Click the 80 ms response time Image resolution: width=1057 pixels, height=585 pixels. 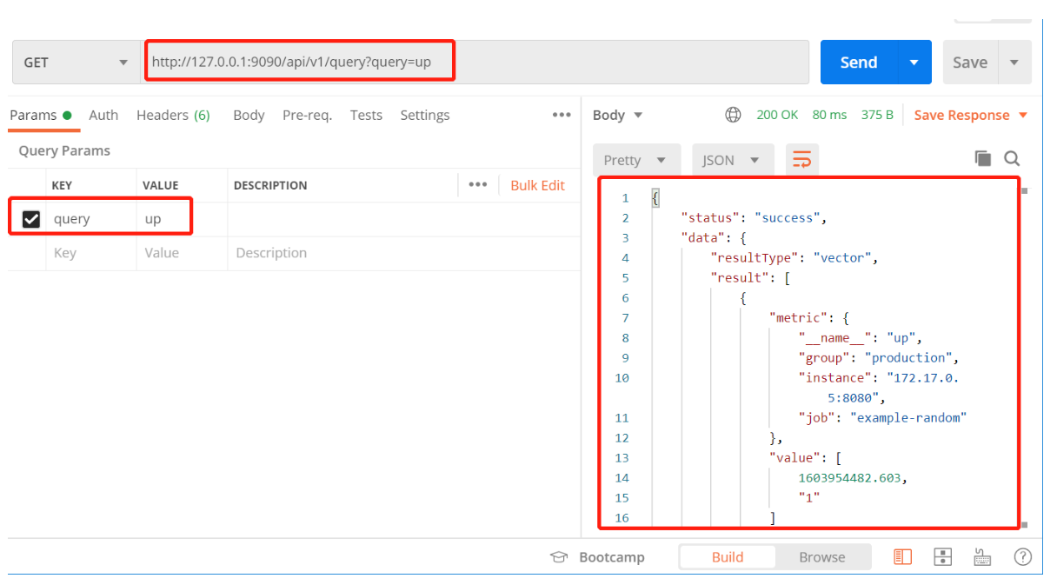829,115
